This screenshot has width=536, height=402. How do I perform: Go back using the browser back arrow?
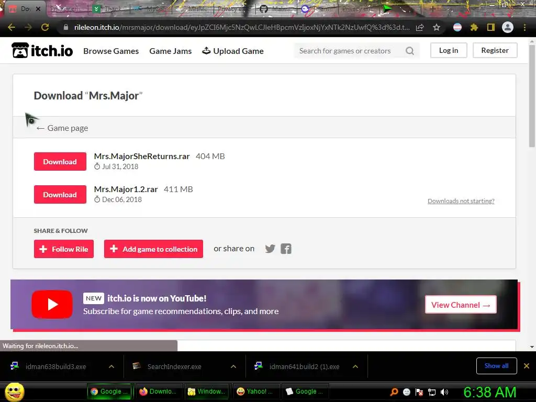(x=12, y=27)
